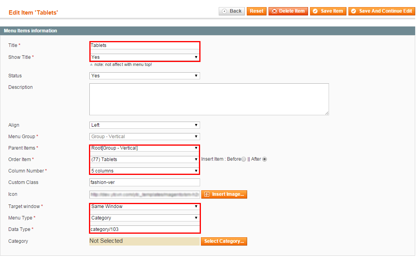Open the Menu Group dropdown
416x257 pixels.
pyautogui.click(x=145, y=137)
